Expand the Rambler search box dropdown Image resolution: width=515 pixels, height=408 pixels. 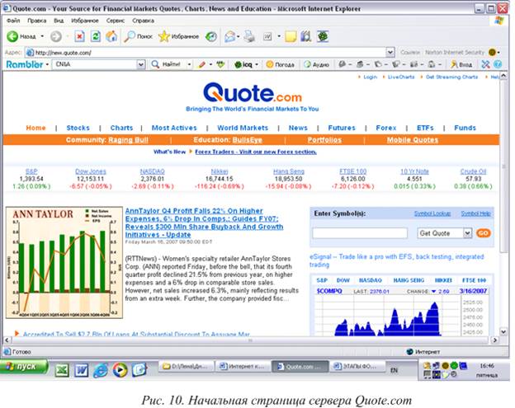click(x=141, y=64)
